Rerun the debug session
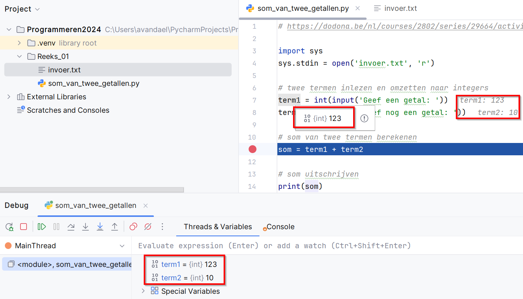Screen dimensions: 523x299 click(x=9, y=227)
